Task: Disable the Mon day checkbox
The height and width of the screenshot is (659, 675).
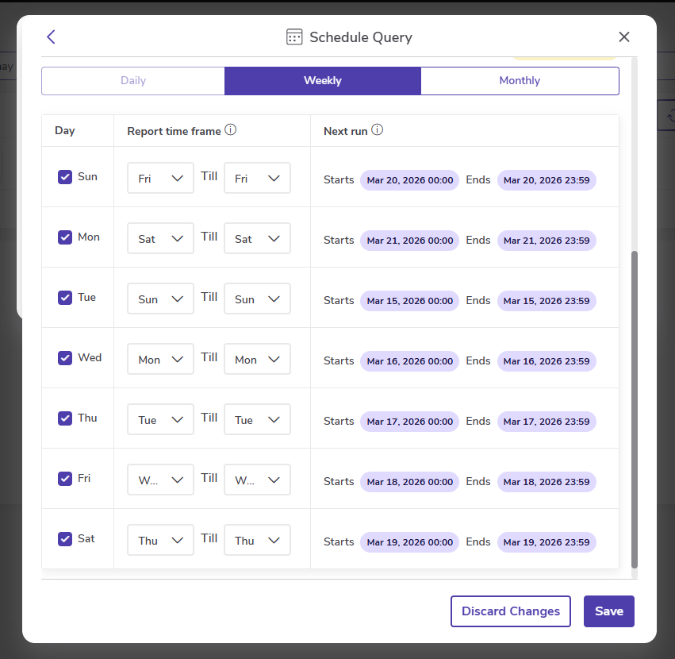Action: click(x=65, y=237)
